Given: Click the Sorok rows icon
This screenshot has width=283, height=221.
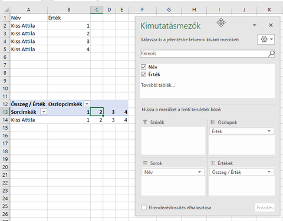Looking at the screenshot, I should point(145,163).
